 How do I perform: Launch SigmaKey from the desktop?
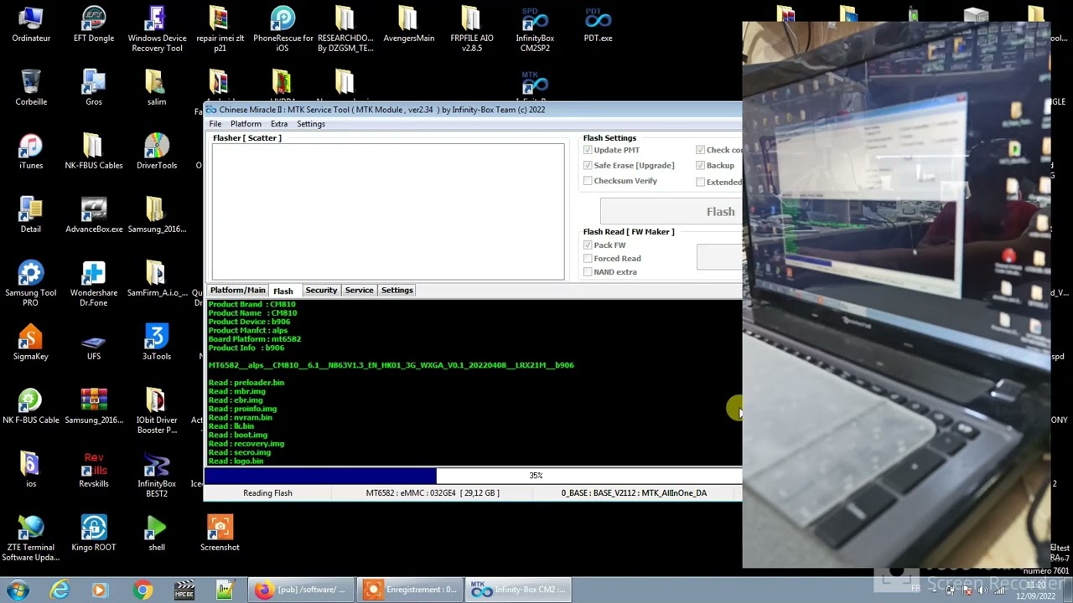31,343
